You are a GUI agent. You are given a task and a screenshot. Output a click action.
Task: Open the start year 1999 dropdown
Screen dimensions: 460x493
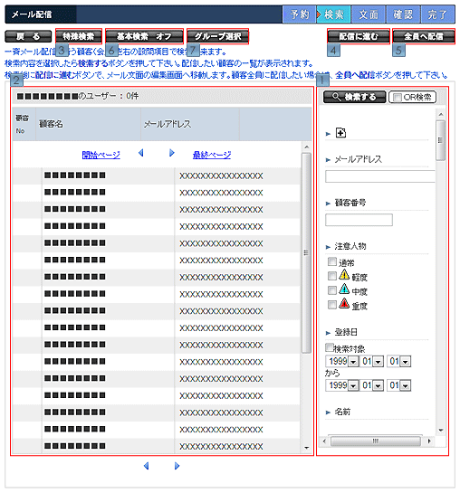(x=353, y=362)
